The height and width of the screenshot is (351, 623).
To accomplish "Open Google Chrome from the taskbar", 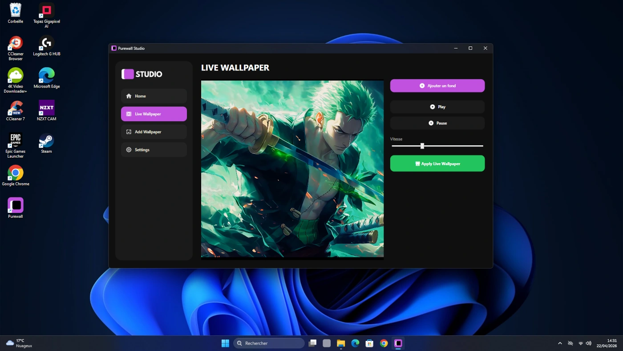I will 384,343.
